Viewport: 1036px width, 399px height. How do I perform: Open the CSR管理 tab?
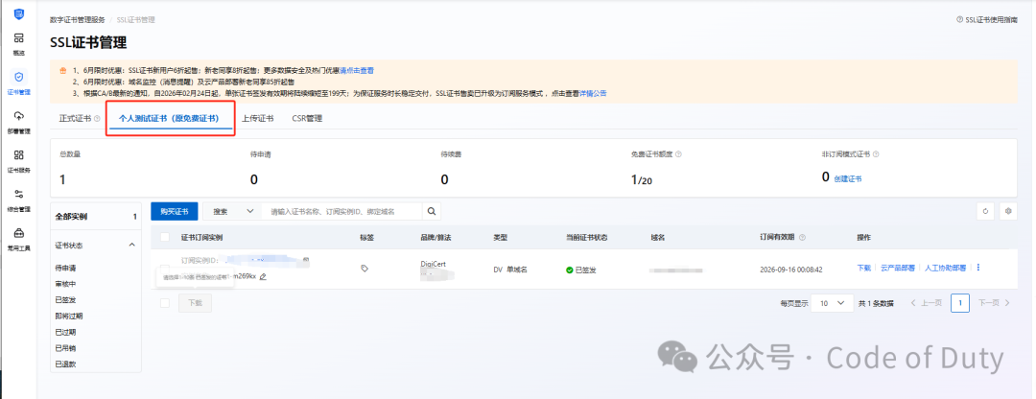pyautogui.click(x=307, y=119)
